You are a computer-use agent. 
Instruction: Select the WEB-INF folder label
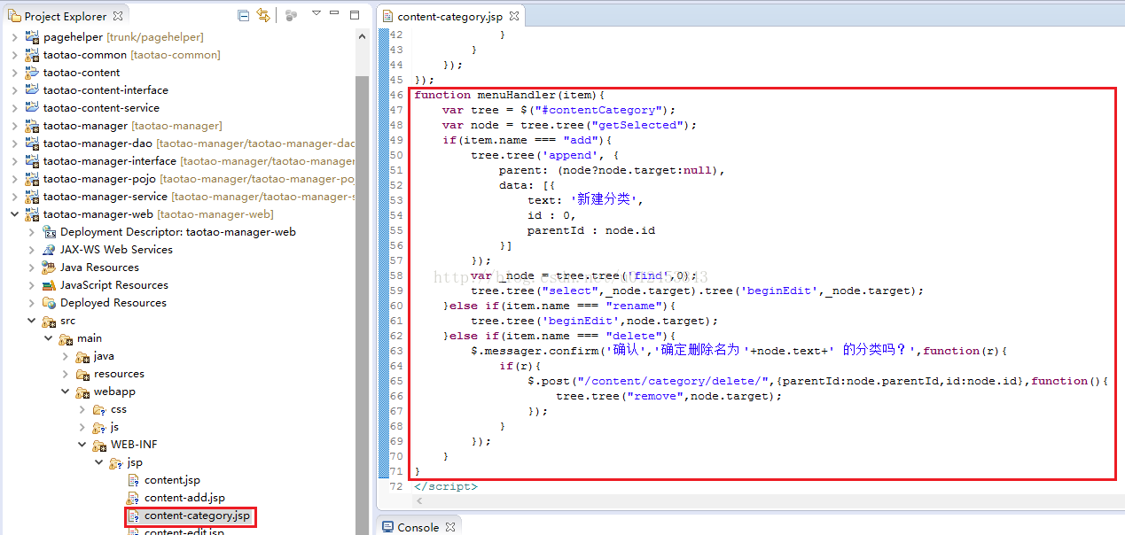(x=134, y=445)
